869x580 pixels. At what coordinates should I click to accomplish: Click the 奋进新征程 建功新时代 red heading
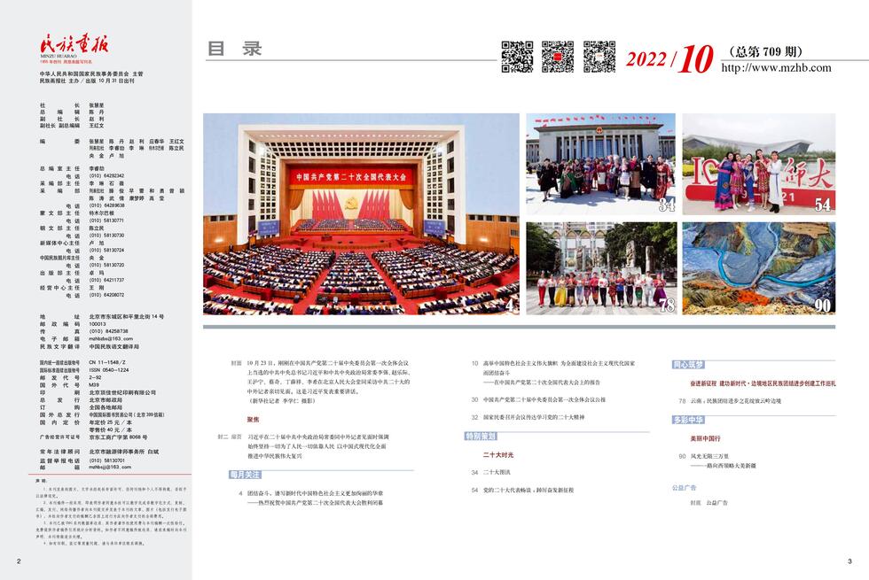[763, 383]
